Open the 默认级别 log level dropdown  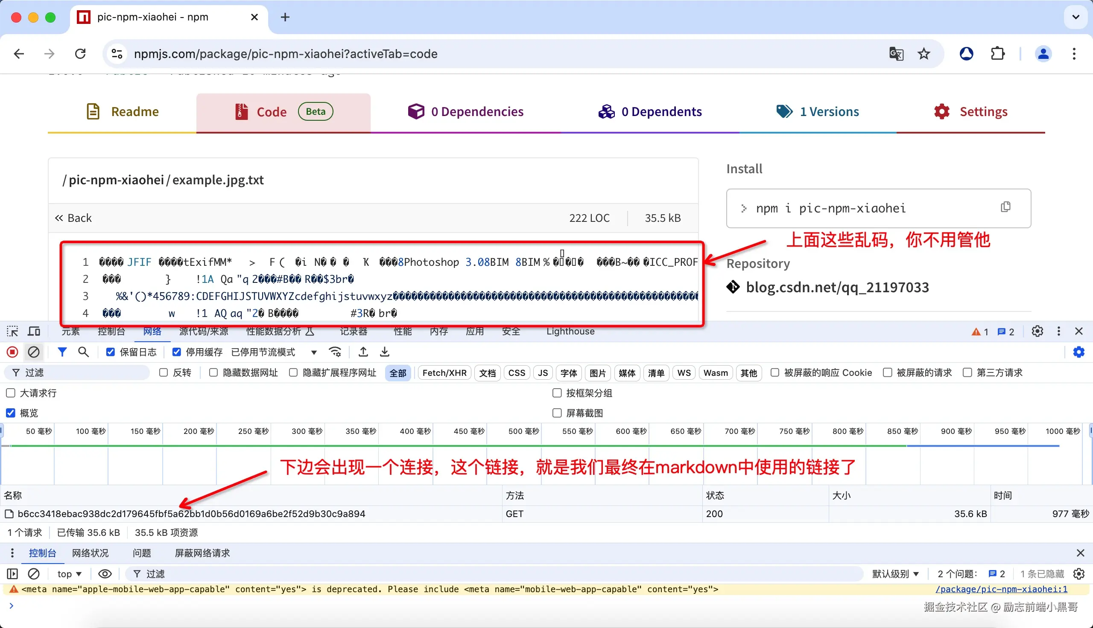click(x=895, y=574)
